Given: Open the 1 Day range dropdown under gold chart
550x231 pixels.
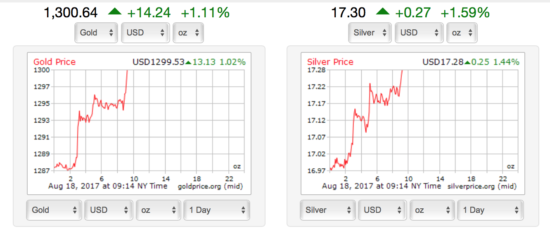Looking at the screenshot, I should coord(216,210).
